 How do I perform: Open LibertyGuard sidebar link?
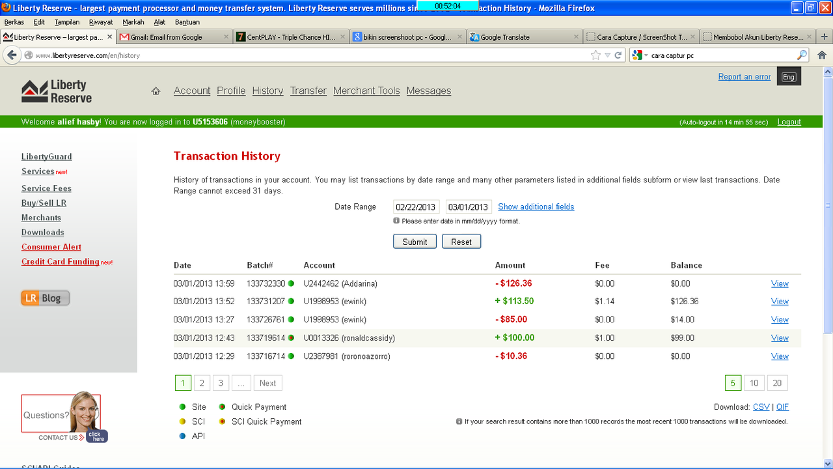tap(47, 156)
